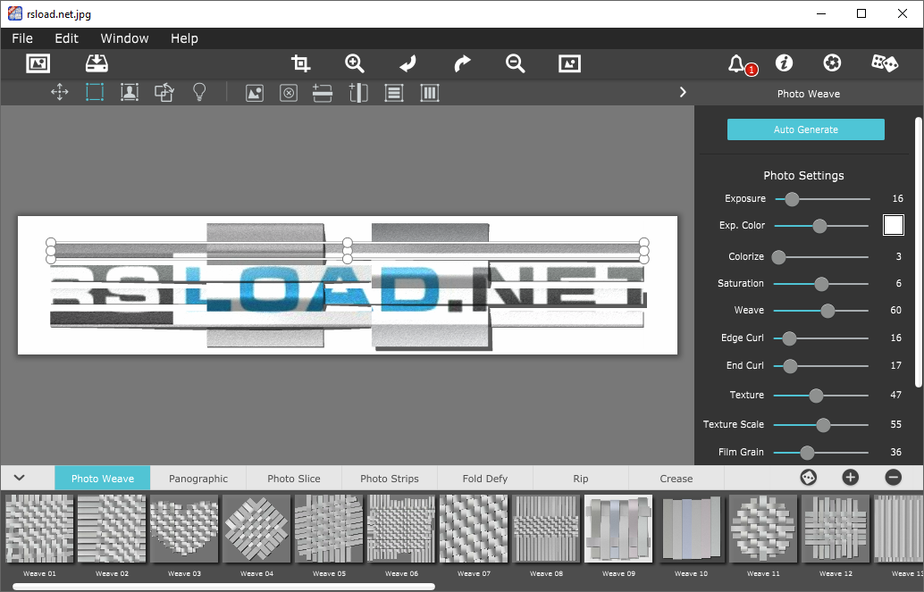
Task: Click the dice randomize icon
Action: [884, 63]
